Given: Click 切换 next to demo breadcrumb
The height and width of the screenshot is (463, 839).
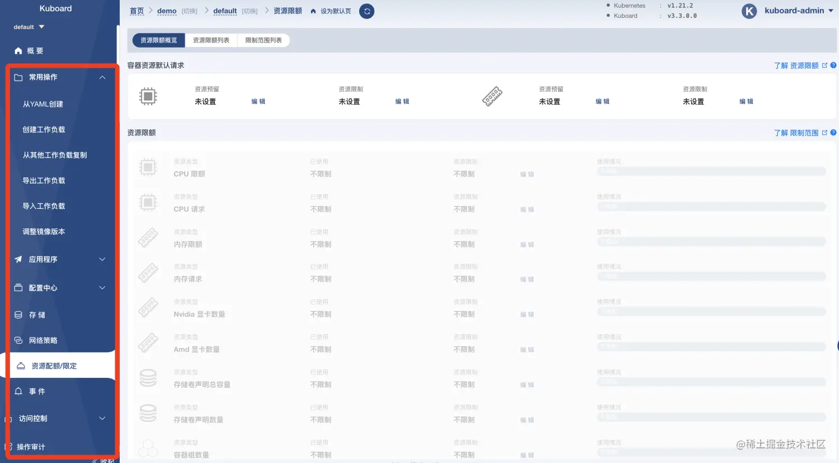Looking at the screenshot, I should (190, 11).
